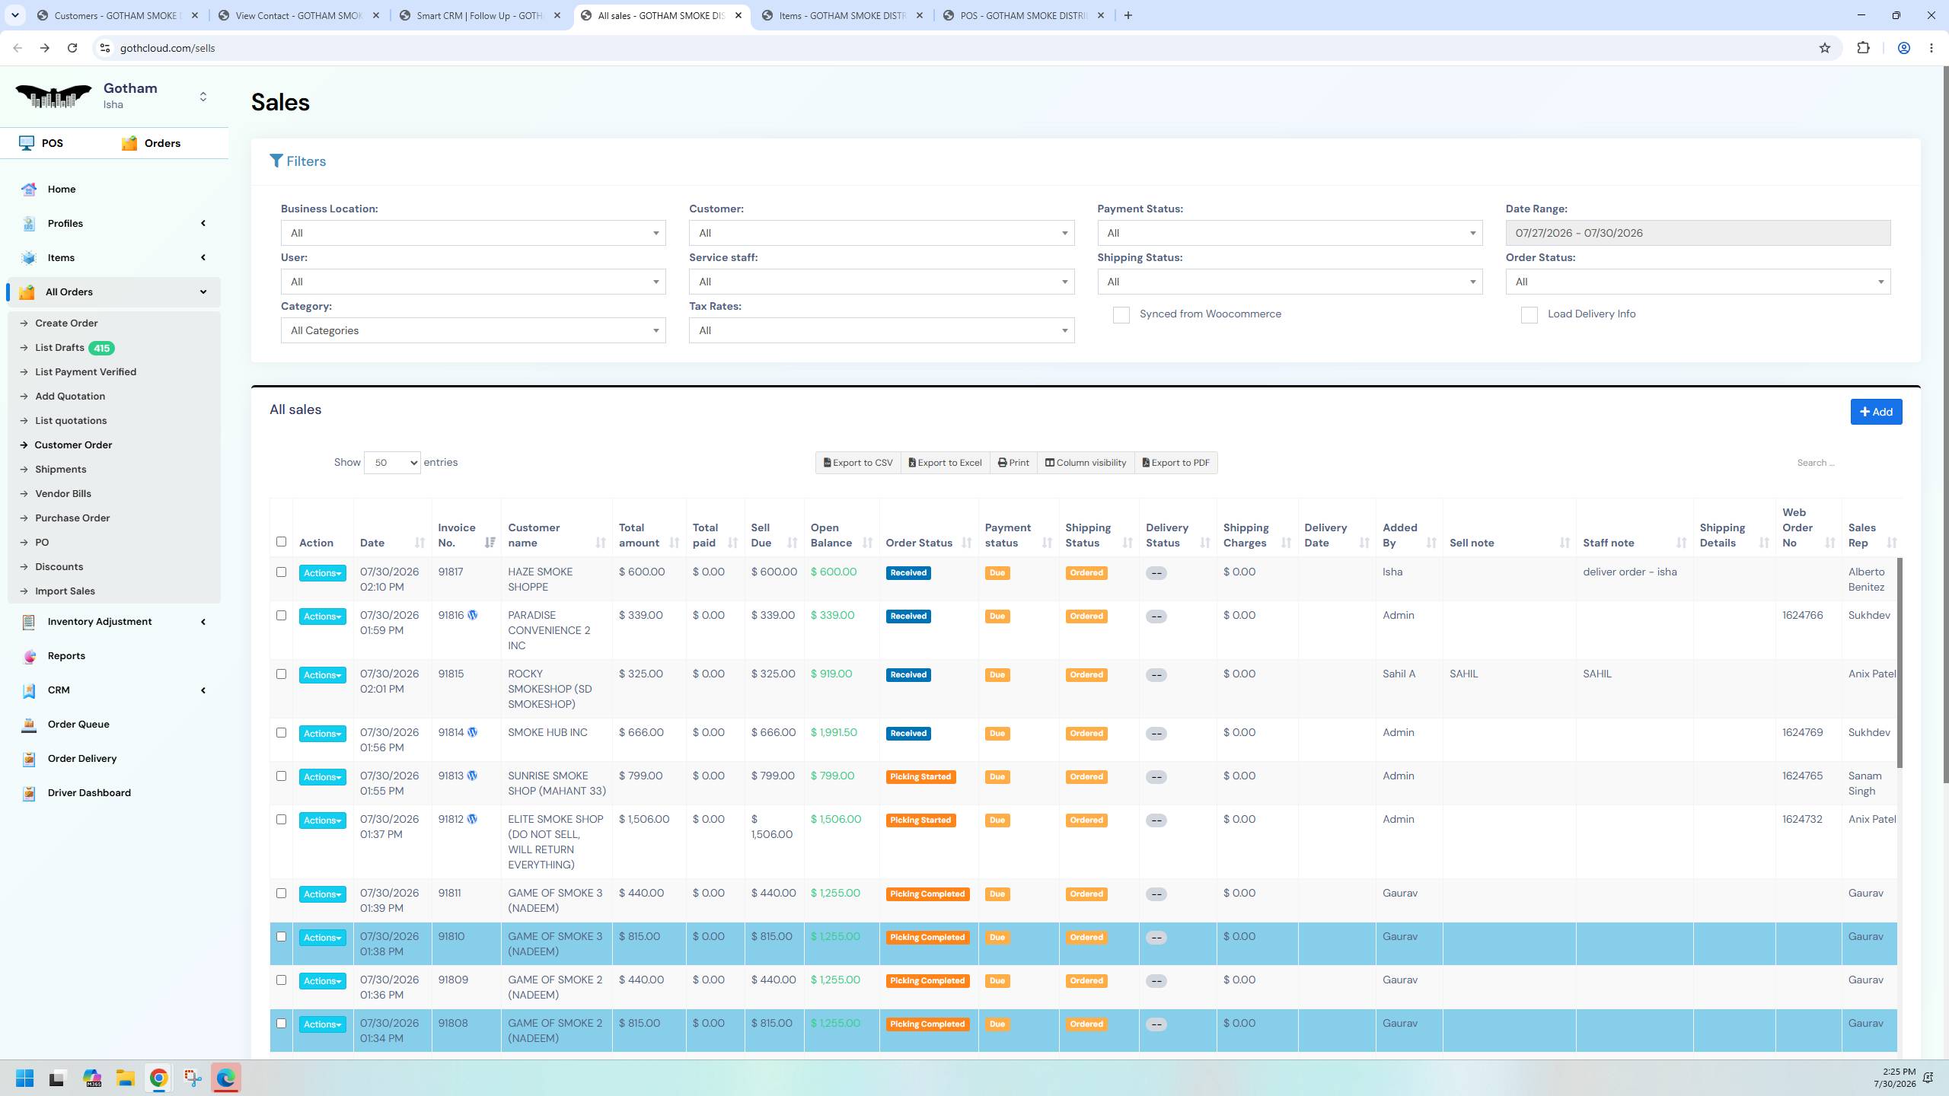Expand the Show entries dropdown
The width and height of the screenshot is (1949, 1096).
click(x=392, y=463)
